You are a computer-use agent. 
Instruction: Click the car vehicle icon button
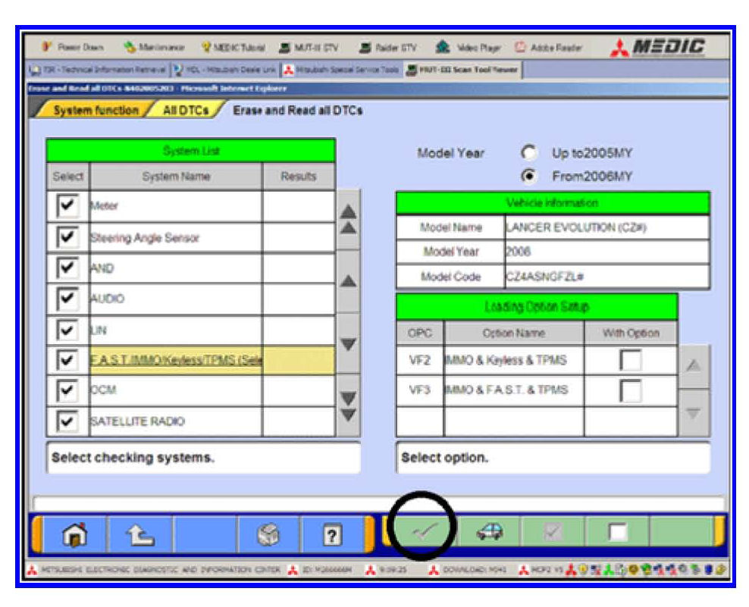click(x=490, y=534)
